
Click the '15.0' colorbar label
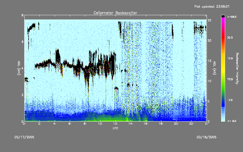pyautogui.click(x=230, y=58)
